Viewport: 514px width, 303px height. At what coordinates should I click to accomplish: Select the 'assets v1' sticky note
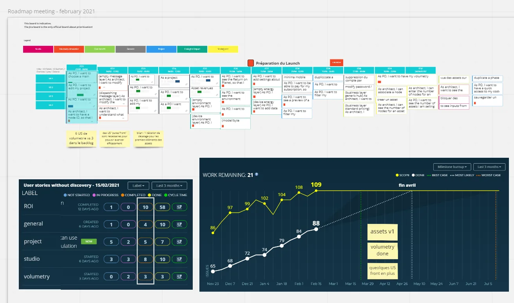pyautogui.click(x=382, y=232)
